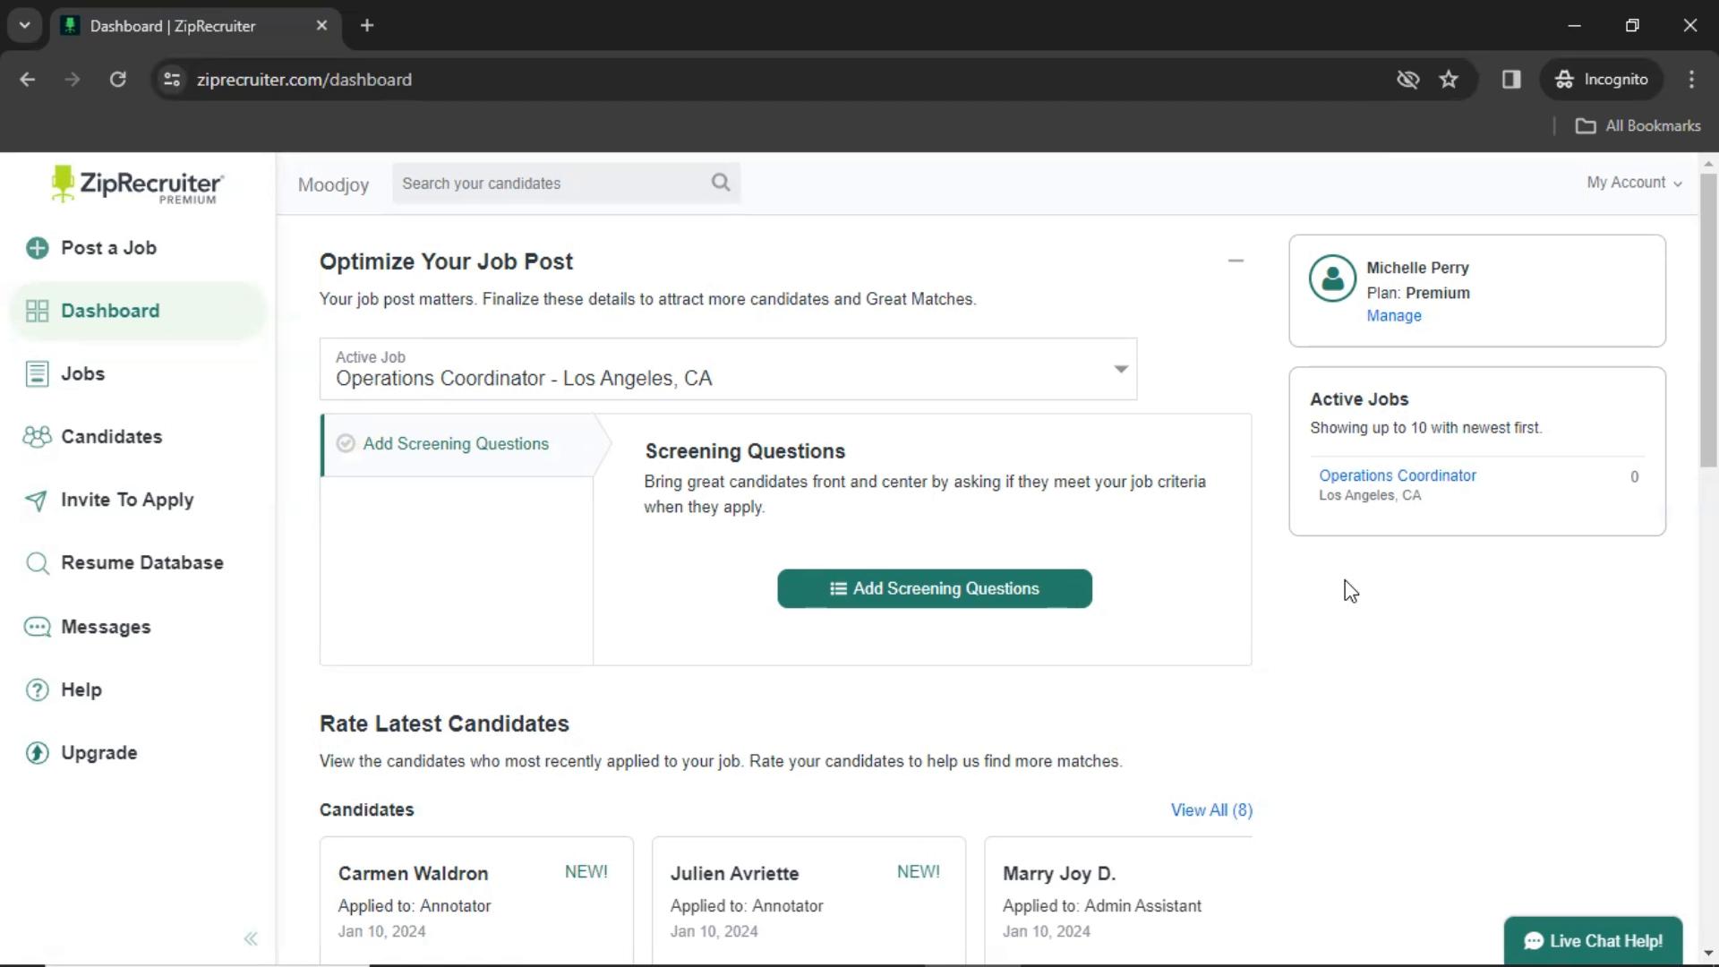Click the View All 8 candidates link

(x=1211, y=810)
